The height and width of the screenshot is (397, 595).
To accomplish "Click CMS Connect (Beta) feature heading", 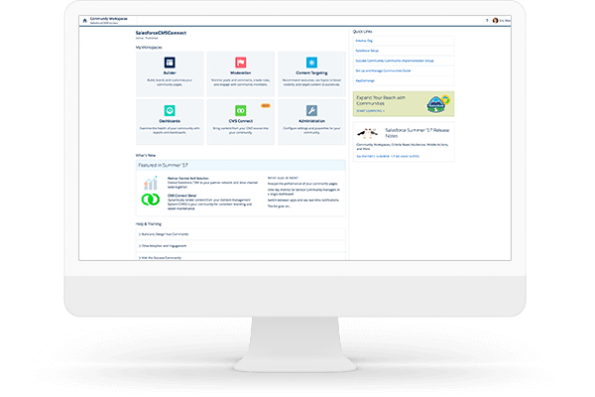I will [x=182, y=196].
